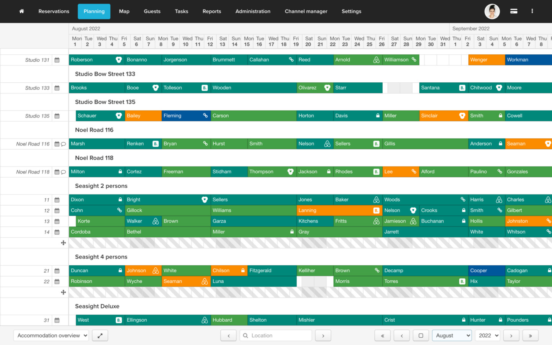Toggle fullscreen expand view button

[x=100, y=335]
